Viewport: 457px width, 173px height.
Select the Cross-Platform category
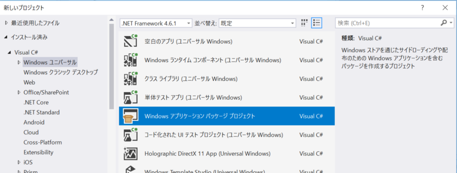click(43, 143)
